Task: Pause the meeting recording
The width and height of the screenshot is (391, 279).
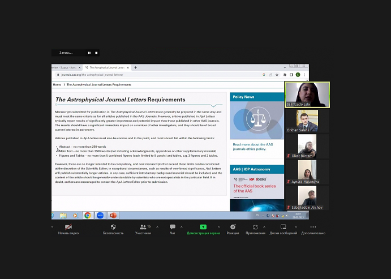Action: (x=89, y=53)
